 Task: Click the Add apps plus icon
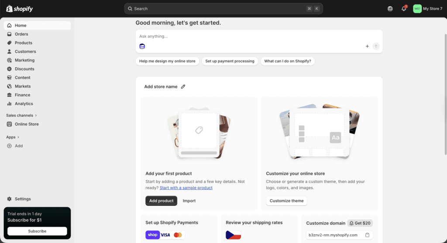tap(10, 146)
